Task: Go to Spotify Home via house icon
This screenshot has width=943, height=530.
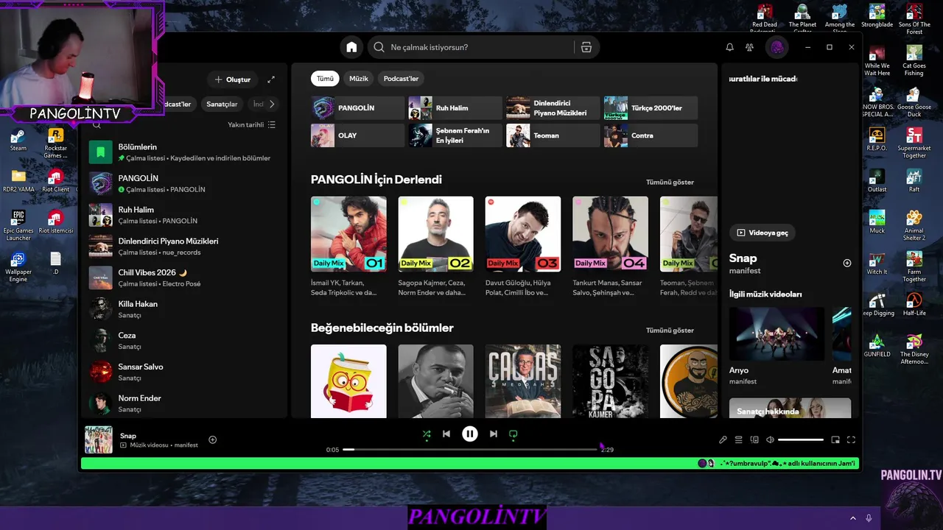Action: pyautogui.click(x=351, y=47)
